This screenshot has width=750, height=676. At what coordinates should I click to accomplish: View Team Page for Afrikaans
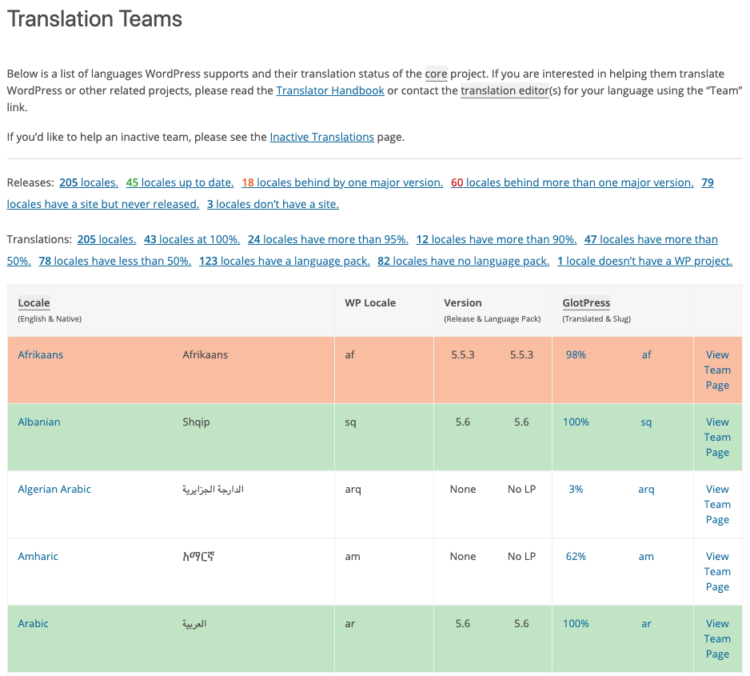tap(717, 370)
